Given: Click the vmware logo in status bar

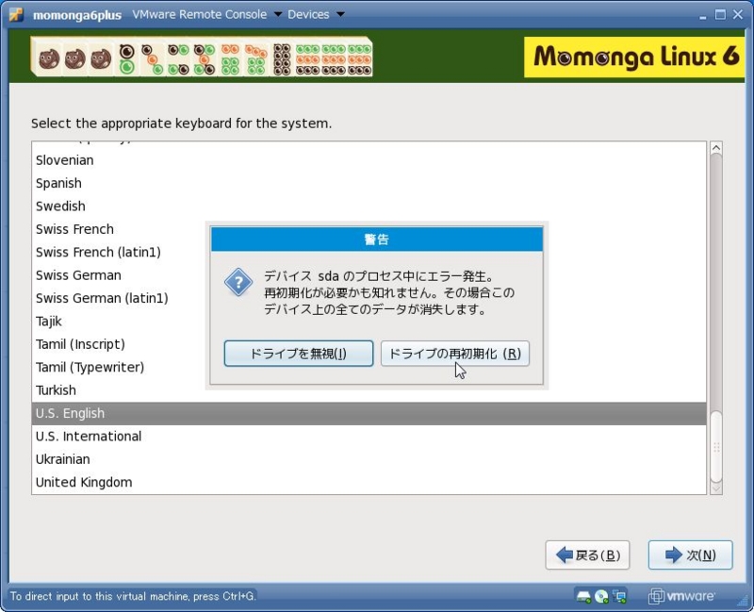Looking at the screenshot, I should tap(680, 597).
